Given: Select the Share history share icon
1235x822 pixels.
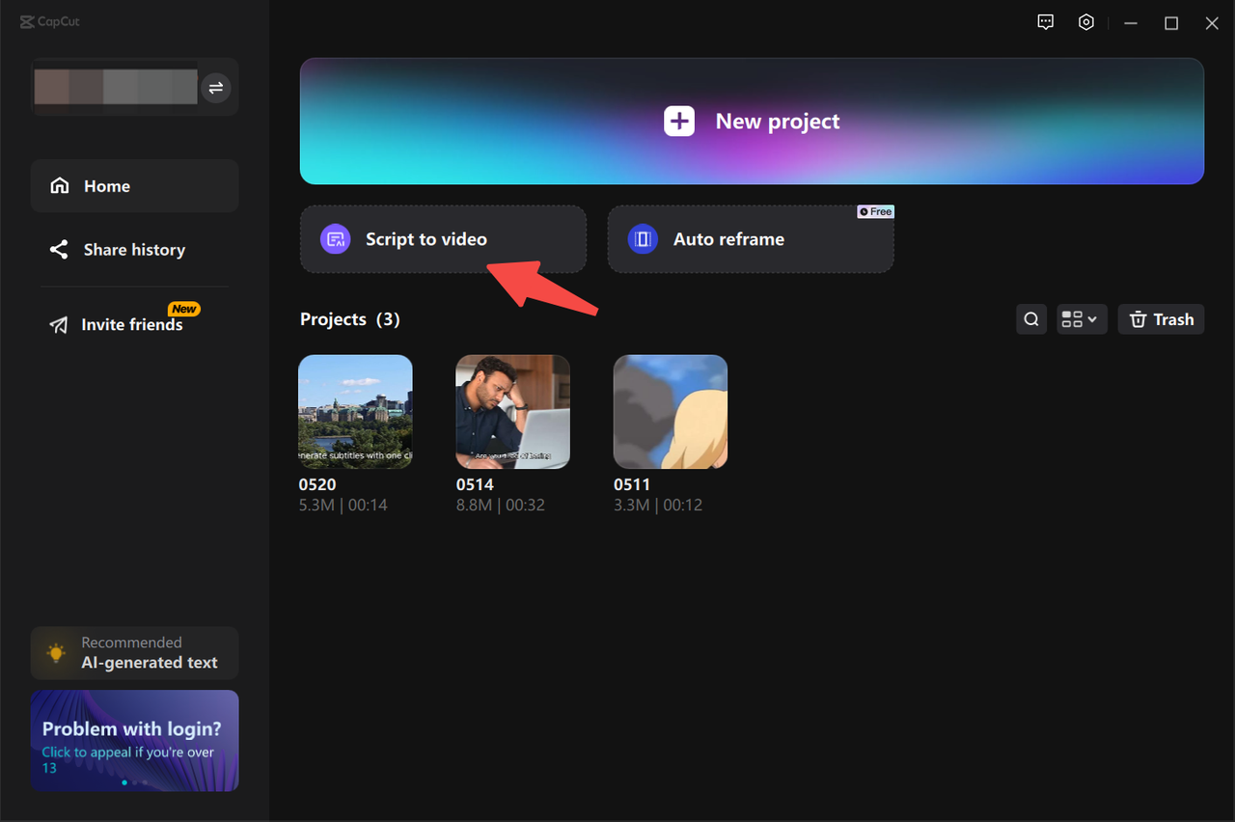Looking at the screenshot, I should click(x=59, y=249).
